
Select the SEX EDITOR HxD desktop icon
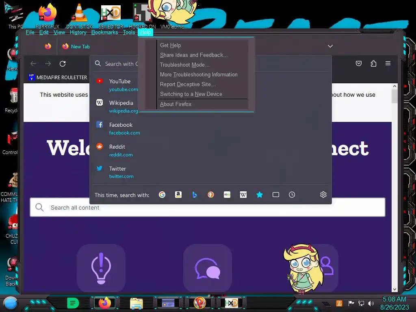pos(111,16)
